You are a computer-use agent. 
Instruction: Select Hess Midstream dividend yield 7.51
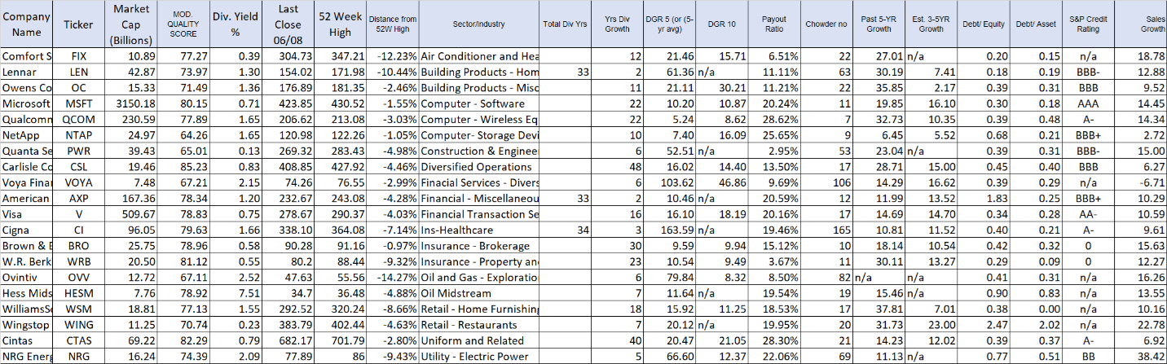pyautogui.click(x=235, y=292)
